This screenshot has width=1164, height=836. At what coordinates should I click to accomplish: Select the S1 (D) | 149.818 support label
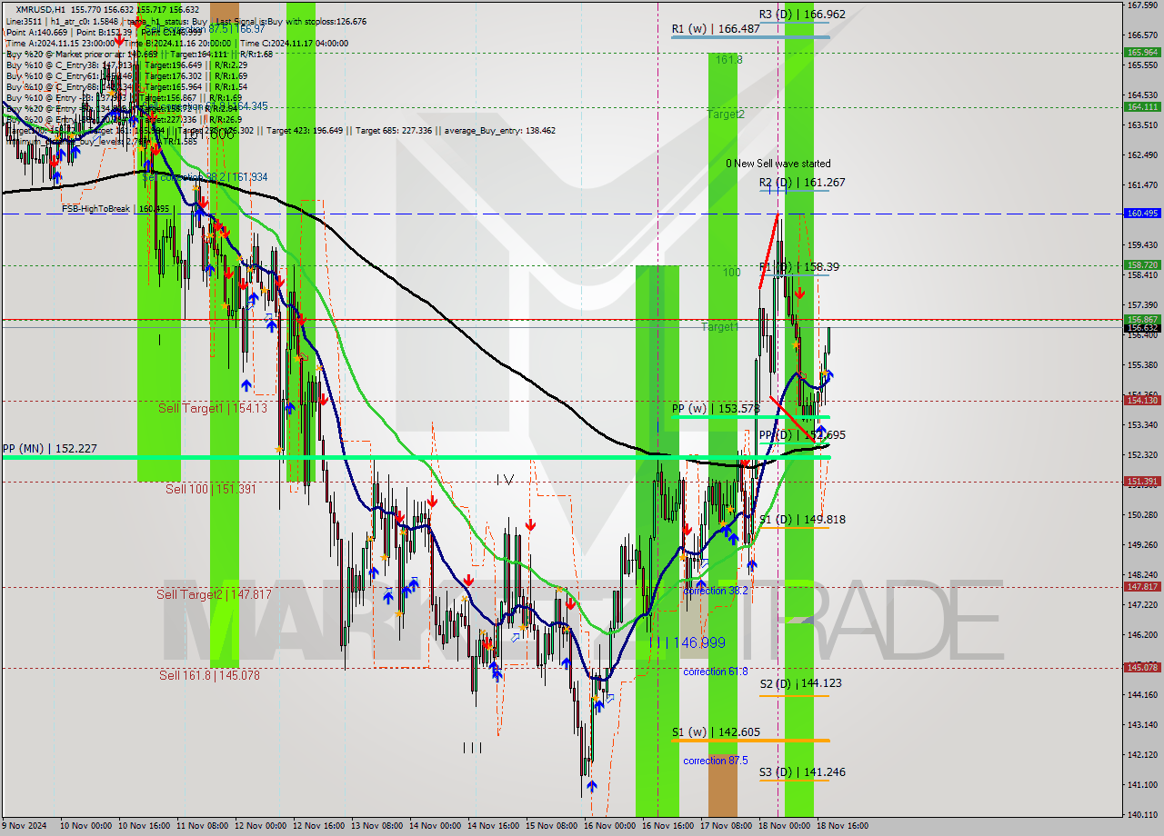803,520
